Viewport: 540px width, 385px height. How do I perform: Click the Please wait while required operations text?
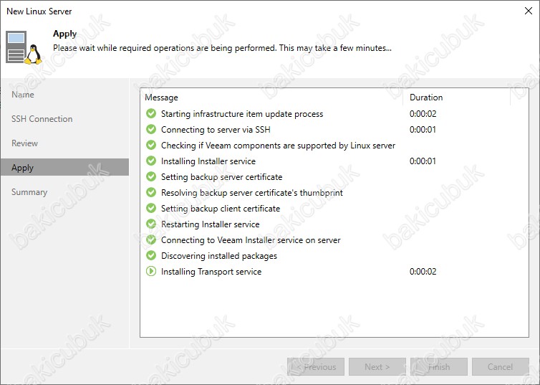pos(222,48)
